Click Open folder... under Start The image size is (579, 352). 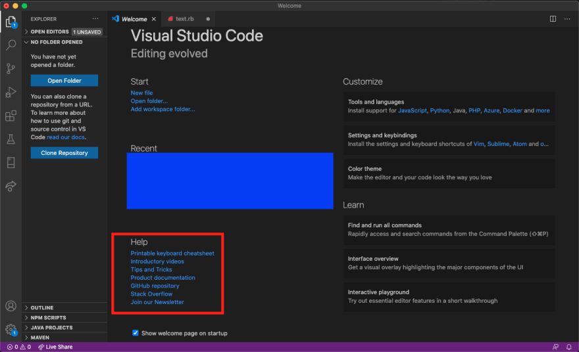click(149, 101)
